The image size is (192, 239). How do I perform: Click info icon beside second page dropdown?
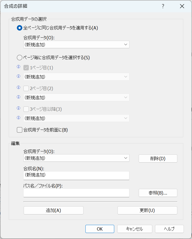click(18, 97)
